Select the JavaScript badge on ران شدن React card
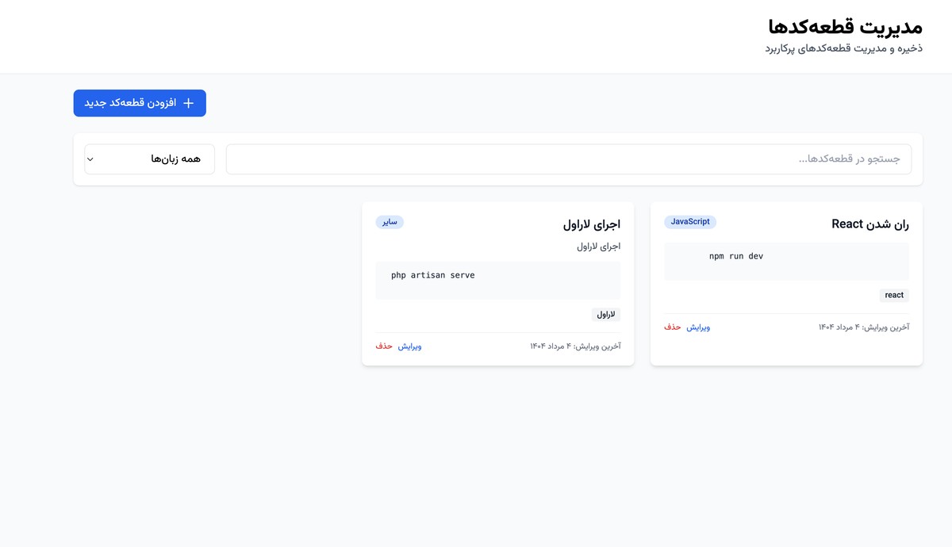This screenshot has height=547, width=952. (690, 222)
